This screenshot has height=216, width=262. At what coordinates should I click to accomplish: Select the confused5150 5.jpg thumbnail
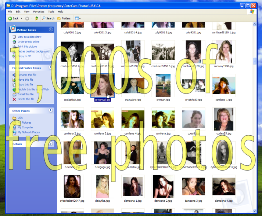coord(163,52)
